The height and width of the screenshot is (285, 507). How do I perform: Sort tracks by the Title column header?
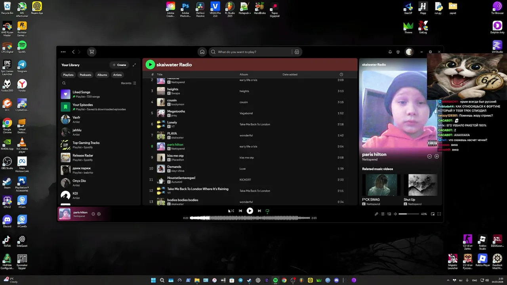[160, 74]
